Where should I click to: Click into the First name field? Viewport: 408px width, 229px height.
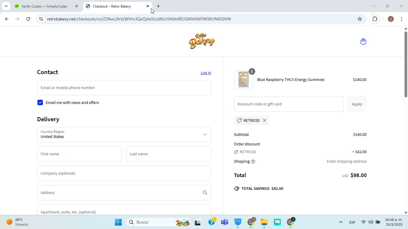point(79,154)
